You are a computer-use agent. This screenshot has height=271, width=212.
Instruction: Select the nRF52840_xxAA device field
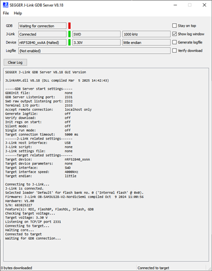tap(43, 42)
